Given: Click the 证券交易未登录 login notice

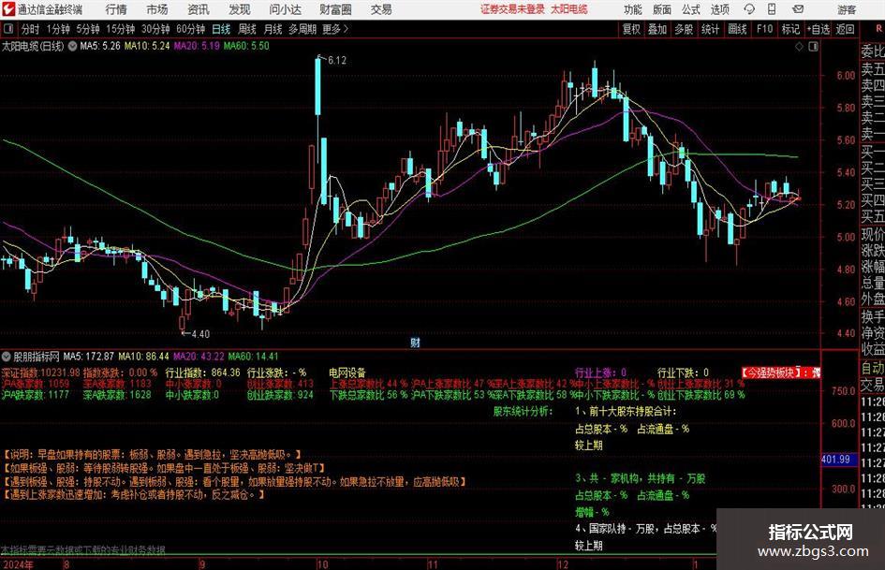Looking at the screenshot, I should pyautogui.click(x=512, y=9).
